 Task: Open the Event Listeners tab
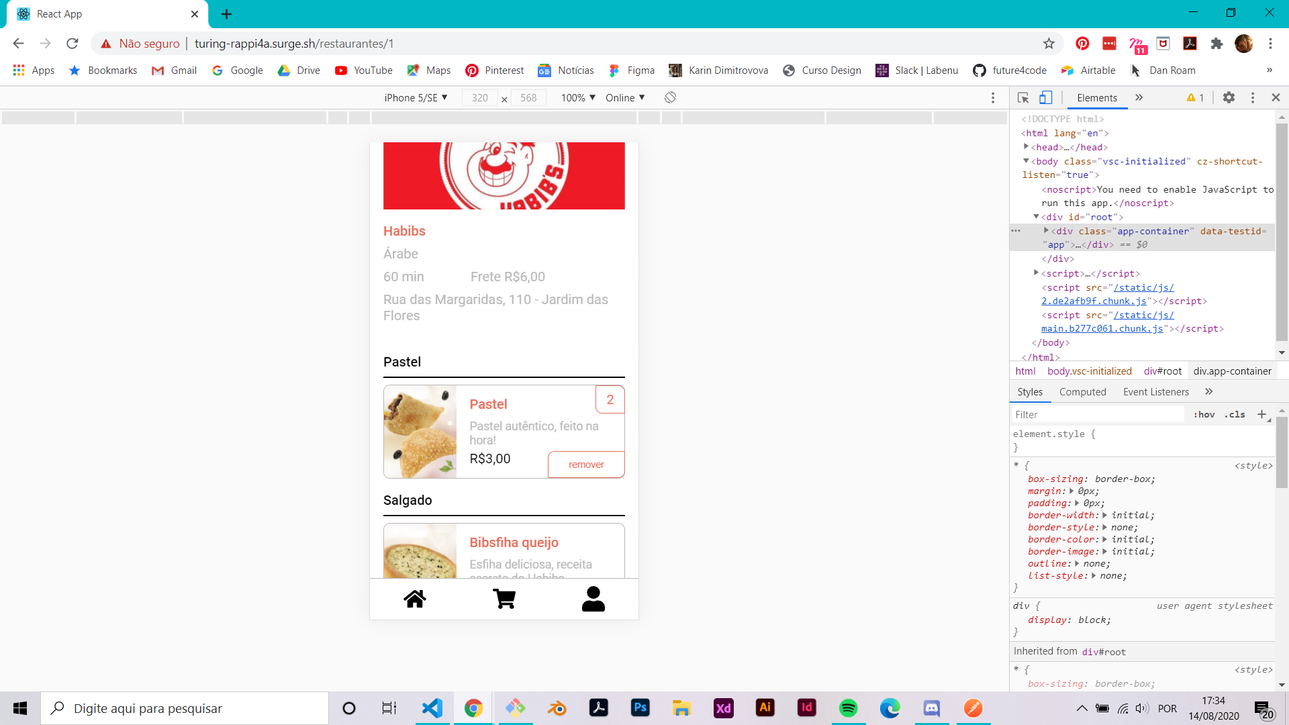(x=1155, y=391)
